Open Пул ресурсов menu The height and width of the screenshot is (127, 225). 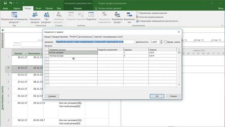pos(46,18)
